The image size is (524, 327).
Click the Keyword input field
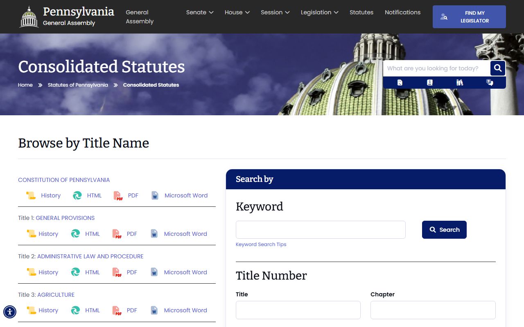pos(321,230)
